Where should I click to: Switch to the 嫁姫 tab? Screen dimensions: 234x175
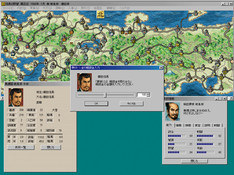click(x=188, y=125)
